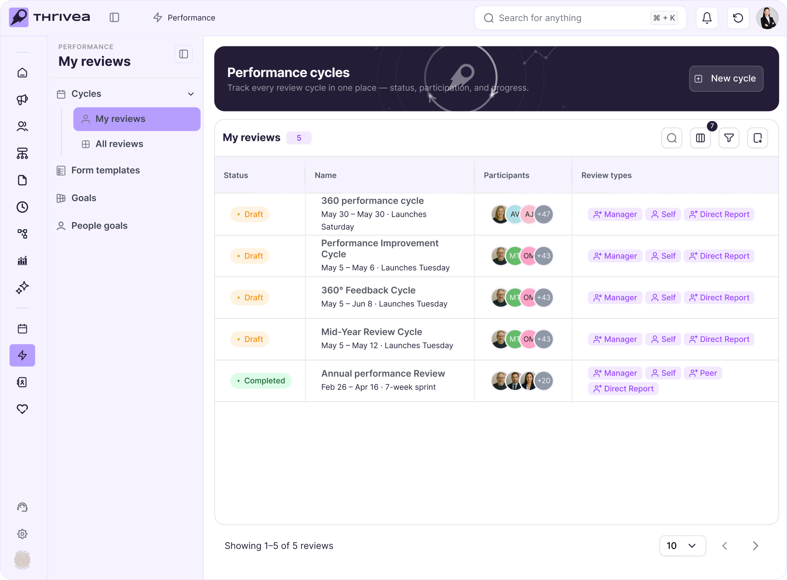Open the clock time tracking icon

click(22, 207)
